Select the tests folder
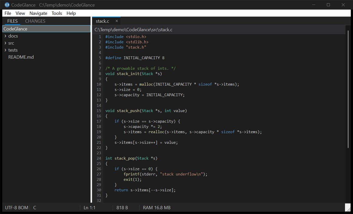This screenshot has height=214, width=353. point(13,50)
